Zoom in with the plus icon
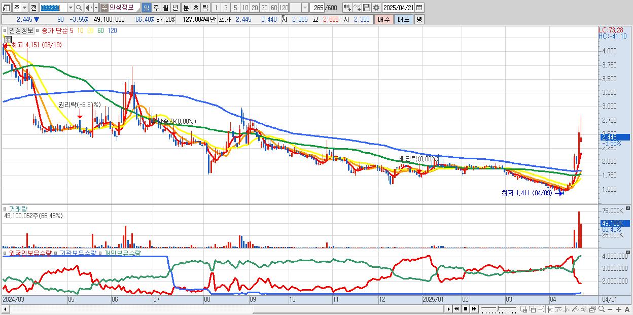The height and width of the screenshot is (315, 633). [618, 309]
